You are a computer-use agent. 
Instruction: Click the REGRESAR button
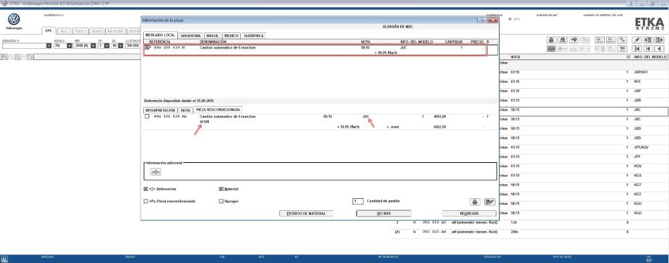click(x=469, y=213)
